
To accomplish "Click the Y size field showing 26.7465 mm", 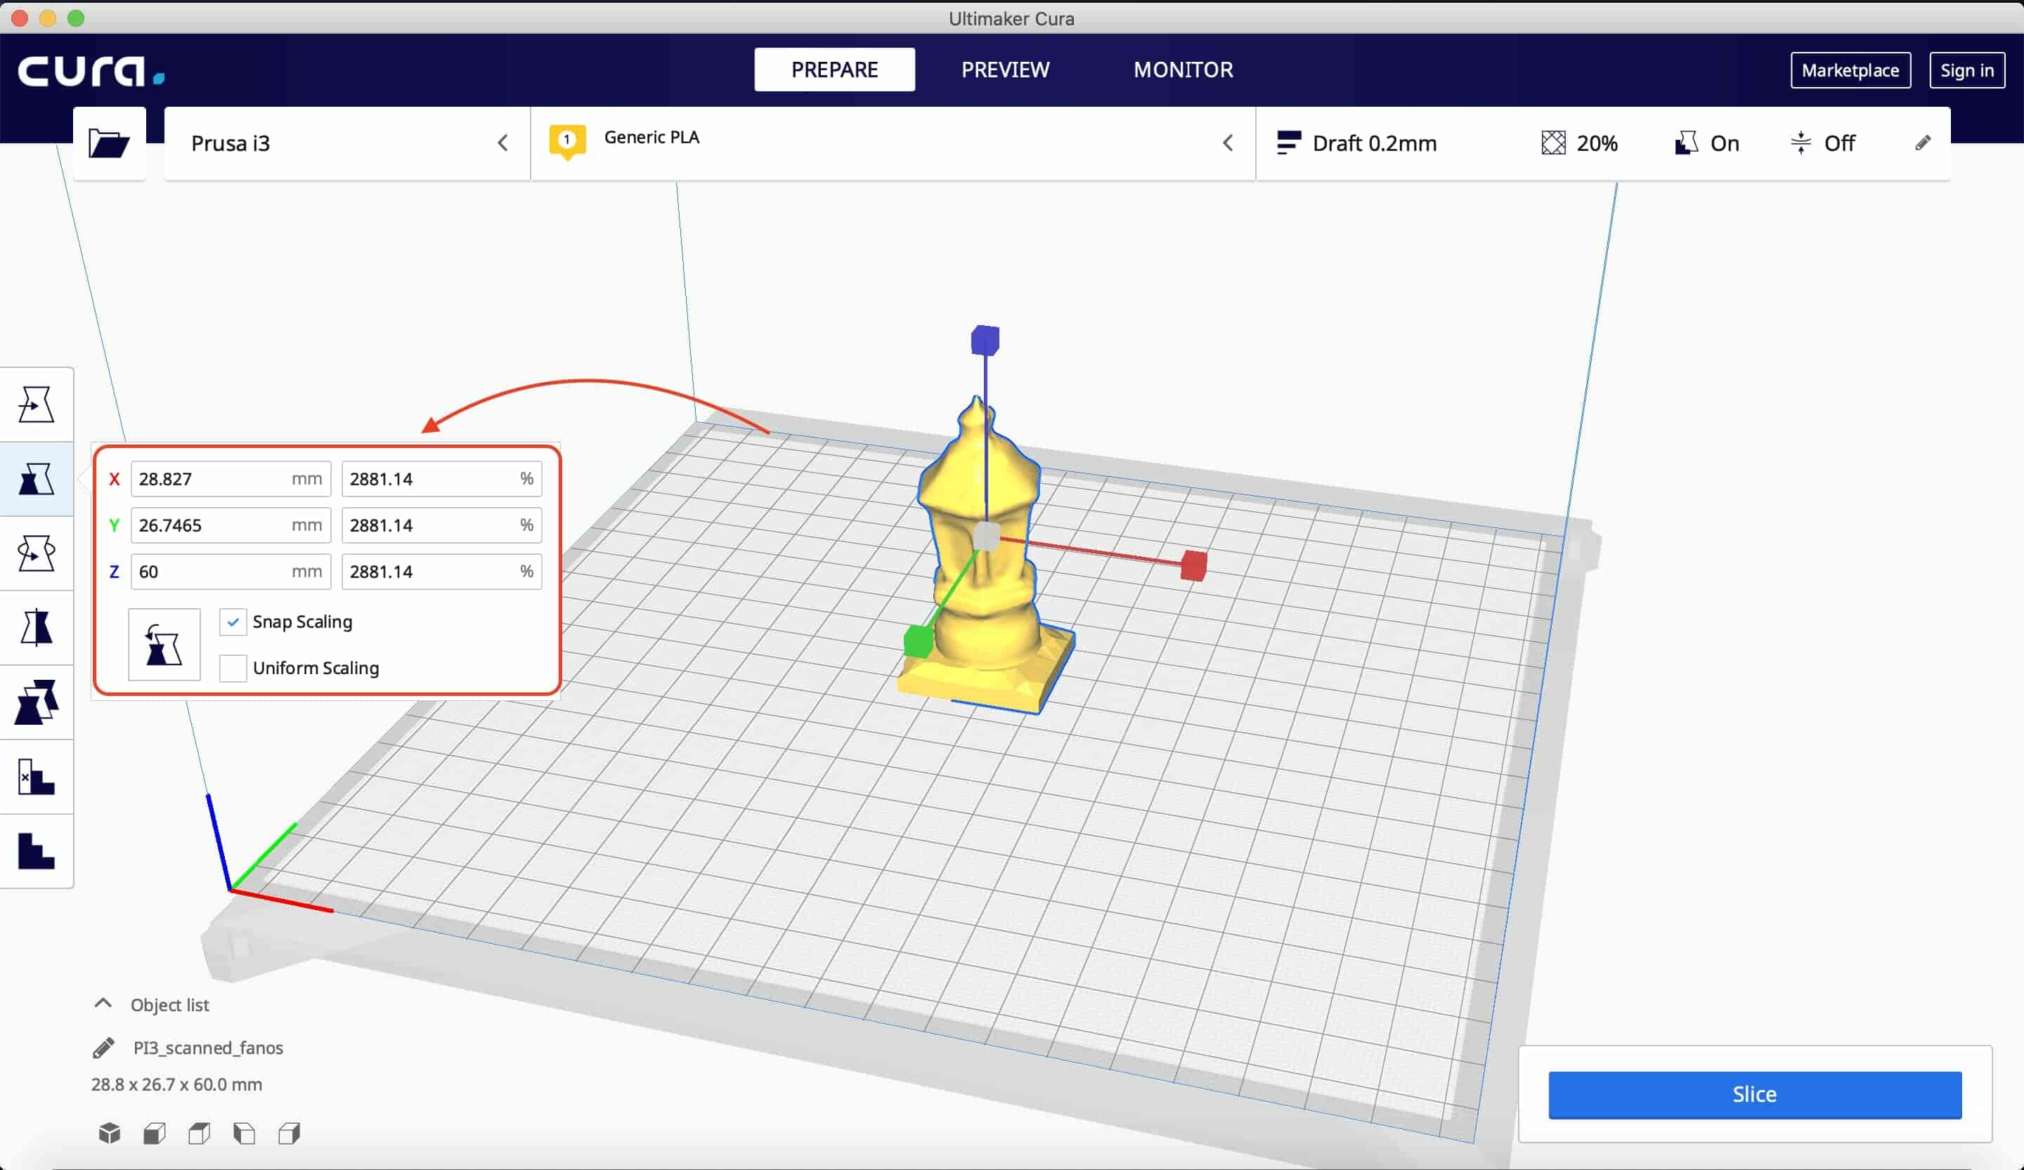I will 231,525.
